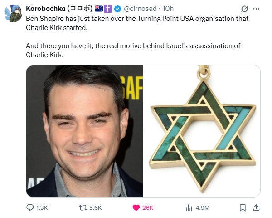This screenshot has width=272, height=218.
Task: Open the anime avatar profile picture
Action: 13,13
